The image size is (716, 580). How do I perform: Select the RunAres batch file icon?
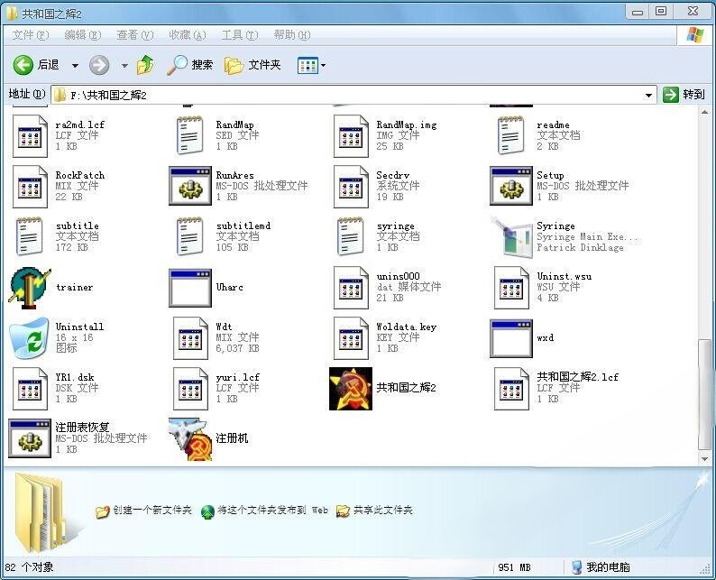pos(190,186)
